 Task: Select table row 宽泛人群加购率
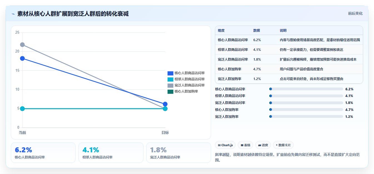289,79
